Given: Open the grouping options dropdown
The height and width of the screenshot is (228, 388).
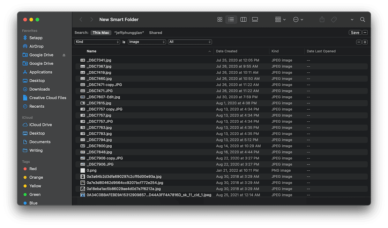Looking at the screenshot, I should pyautogui.click(x=280, y=19).
